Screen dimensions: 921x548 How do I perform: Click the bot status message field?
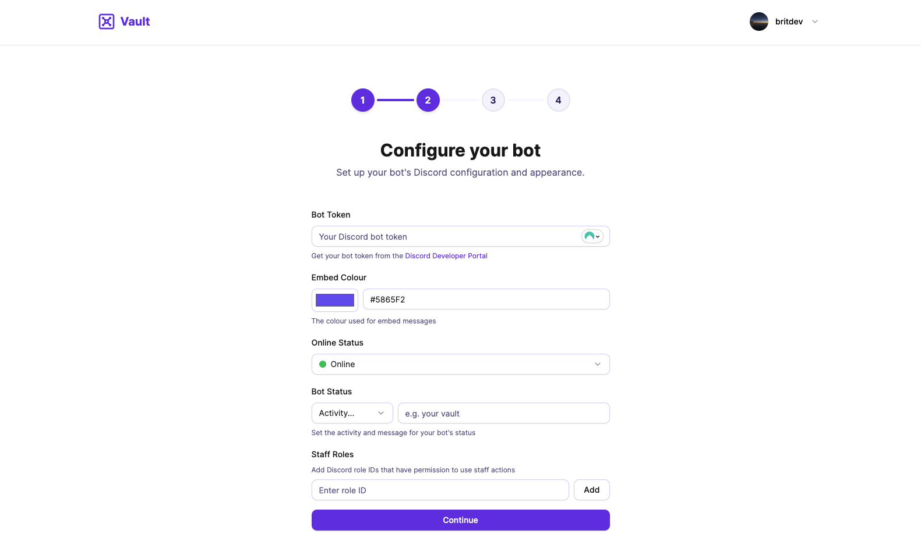coord(503,413)
